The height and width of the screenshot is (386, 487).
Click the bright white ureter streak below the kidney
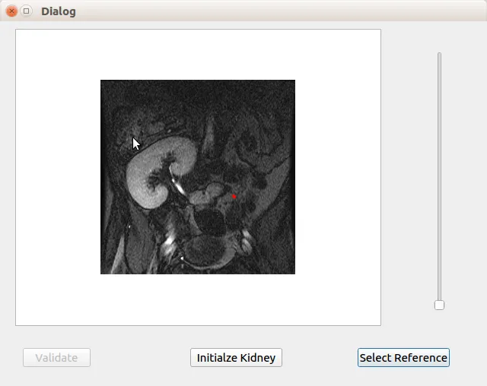point(179,185)
